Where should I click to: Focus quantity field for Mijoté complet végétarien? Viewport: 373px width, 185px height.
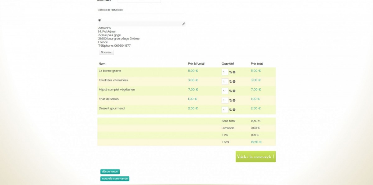[225, 91]
